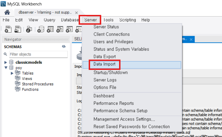Open the File menu
This screenshot has height=137, width=222.
[x=6, y=20]
